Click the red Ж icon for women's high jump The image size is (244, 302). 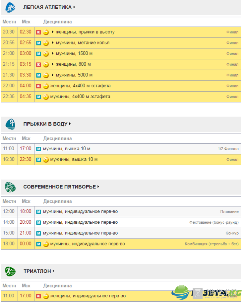pyautogui.click(x=38, y=32)
